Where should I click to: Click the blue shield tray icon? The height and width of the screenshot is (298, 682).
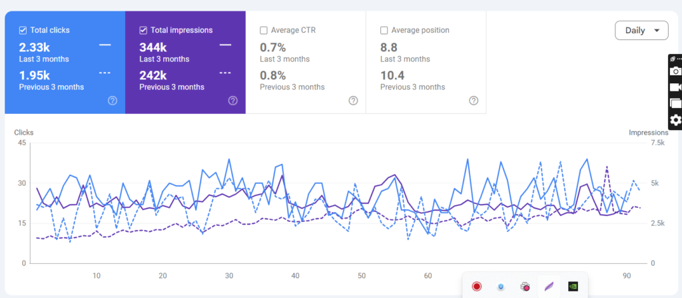500,286
